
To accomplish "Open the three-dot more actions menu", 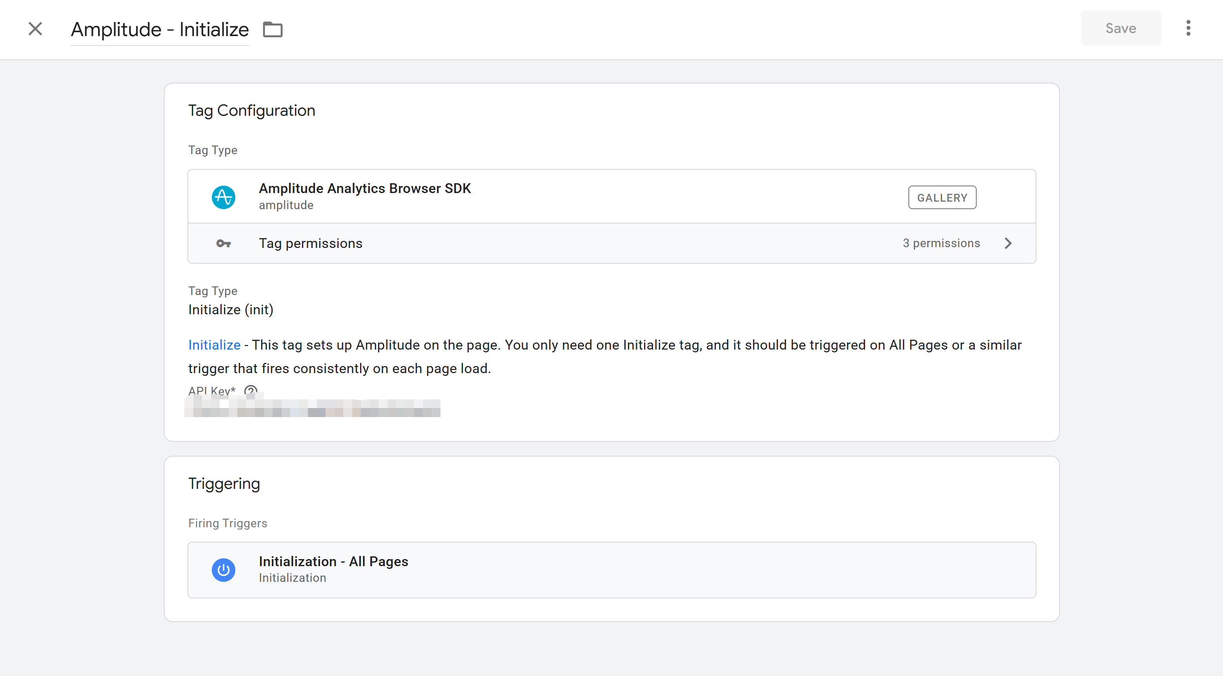I will click(1188, 29).
